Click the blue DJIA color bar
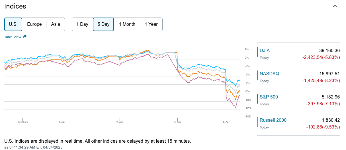The width and height of the screenshot is (346, 150). [258, 52]
